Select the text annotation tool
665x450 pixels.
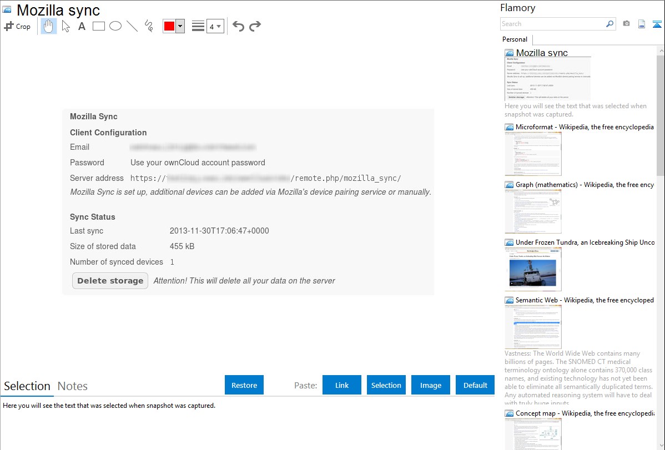tap(82, 26)
